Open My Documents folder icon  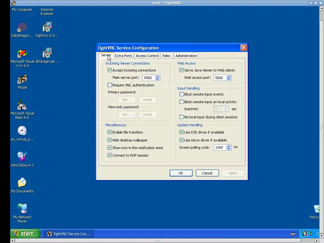22,185
